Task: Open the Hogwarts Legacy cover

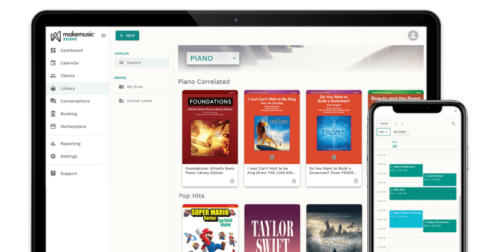Action: (x=334, y=228)
